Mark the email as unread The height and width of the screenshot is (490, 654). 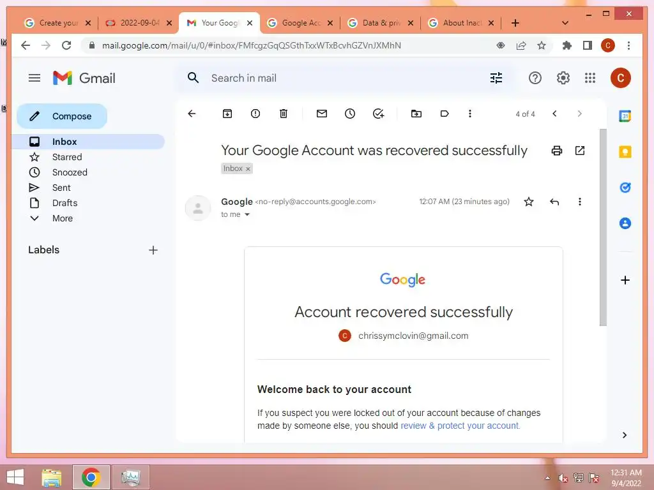point(322,114)
